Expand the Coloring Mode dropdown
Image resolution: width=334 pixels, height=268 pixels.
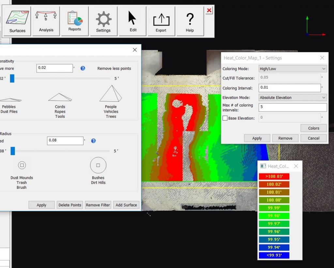pyautogui.click(x=293, y=69)
